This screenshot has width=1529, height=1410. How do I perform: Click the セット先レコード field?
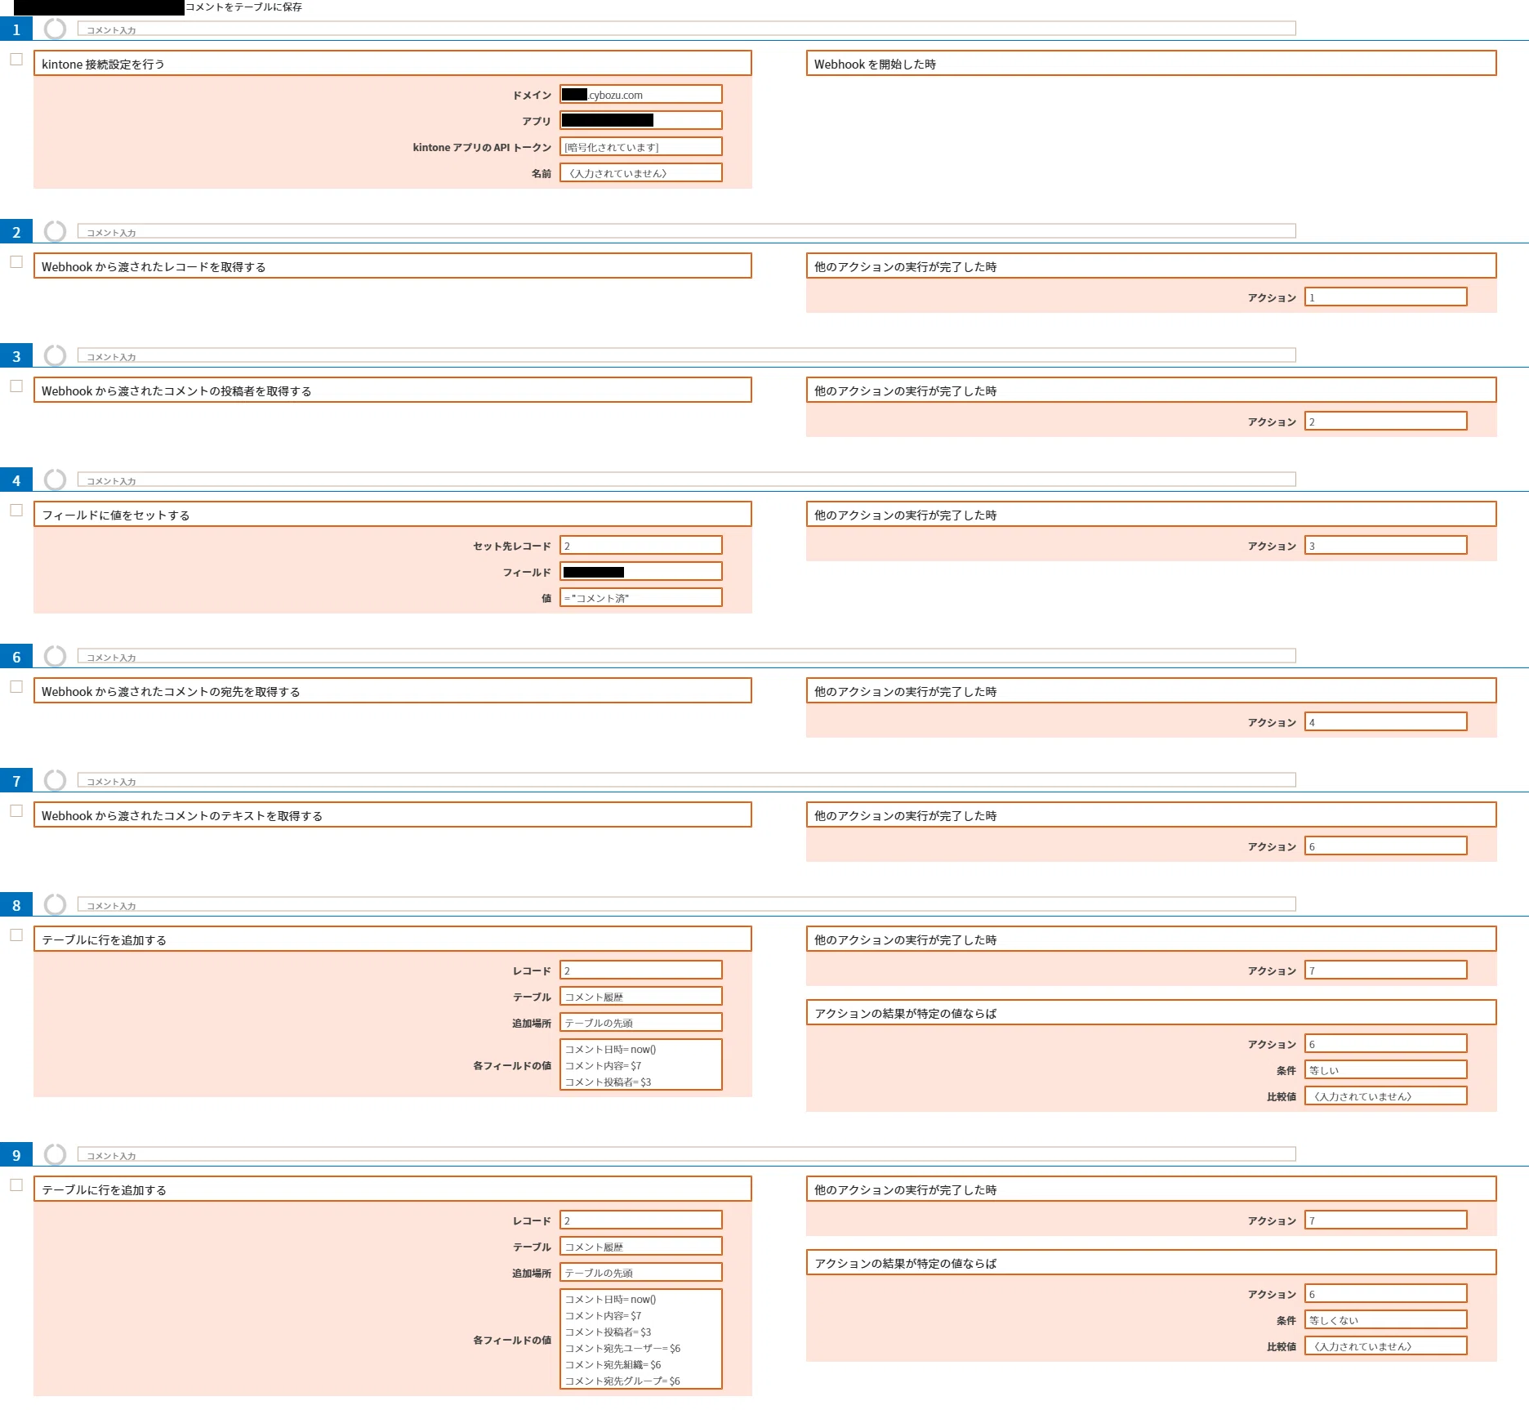641,546
